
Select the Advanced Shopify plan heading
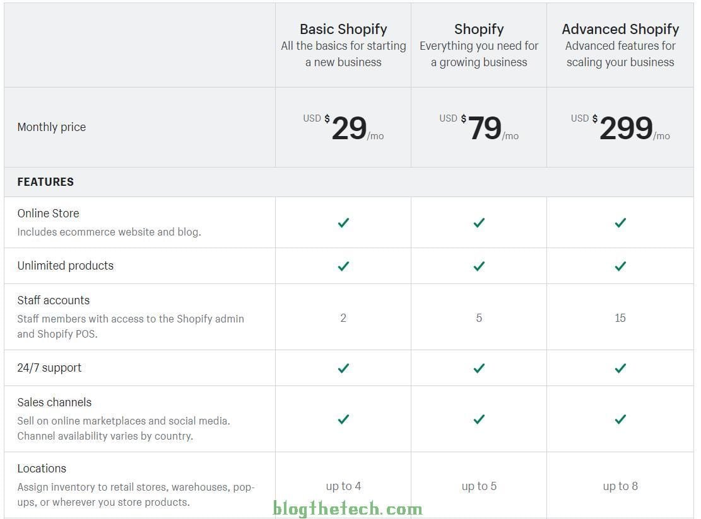pos(620,29)
